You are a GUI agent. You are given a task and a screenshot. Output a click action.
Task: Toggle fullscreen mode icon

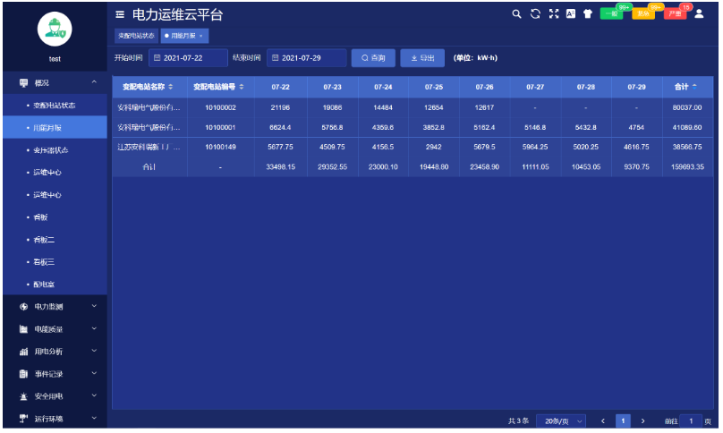[553, 14]
